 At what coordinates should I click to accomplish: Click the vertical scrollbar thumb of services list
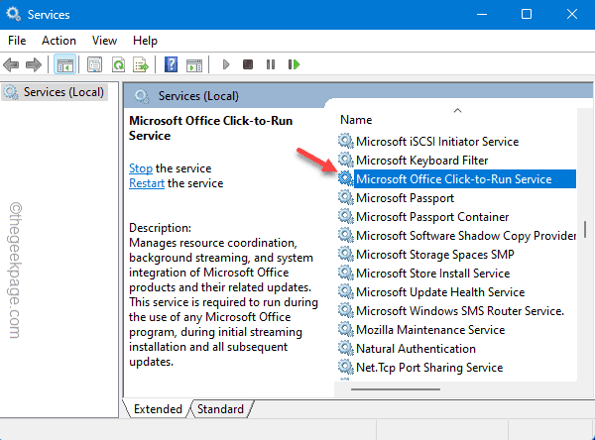tap(585, 230)
